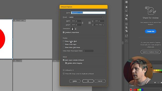Click the 02 - Artboard 2 label
Screen dimensions: 162x91
(x=17, y=61)
